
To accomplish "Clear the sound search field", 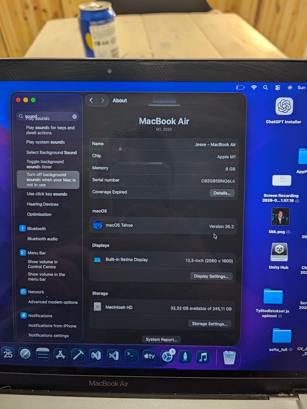I will [x=75, y=117].
